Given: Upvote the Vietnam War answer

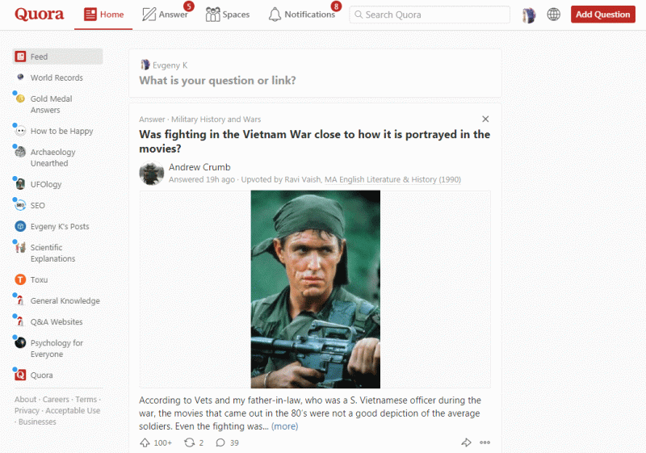Looking at the screenshot, I should (156, 443).
